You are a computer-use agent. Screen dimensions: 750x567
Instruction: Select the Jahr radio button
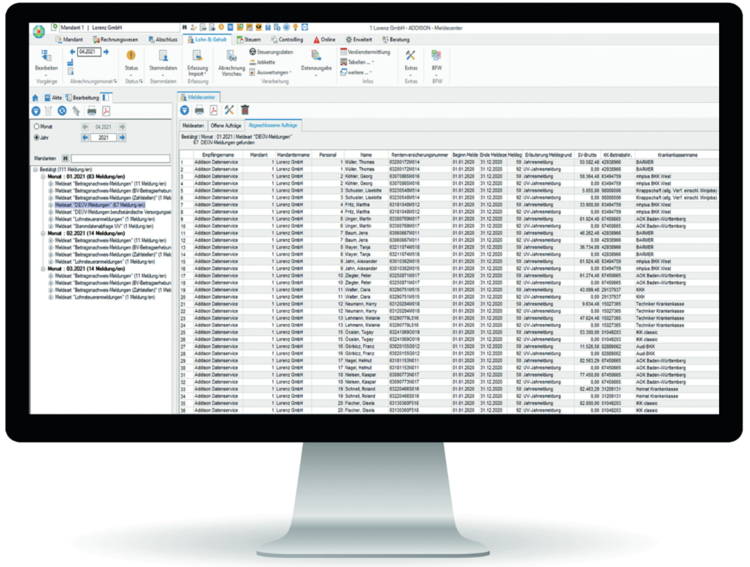[x=37, y=138]
